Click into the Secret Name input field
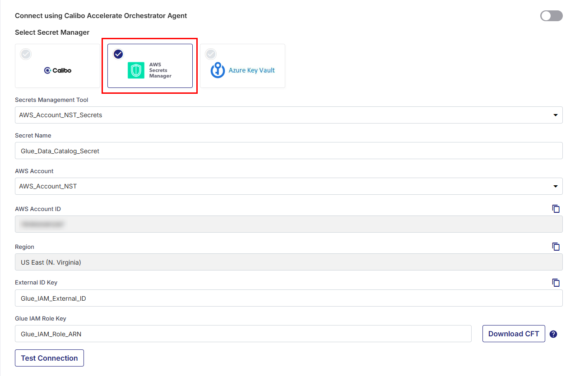This screenshot has width=575, height=376. (289, 151)
